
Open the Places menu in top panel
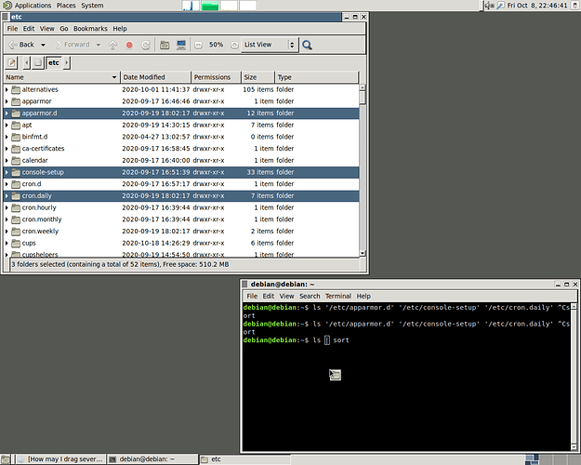pyautogui.click(x=66, y=6)
